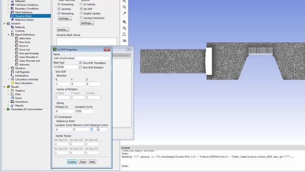Click the Run Calculation lightning icon
This screenshot has height=172, width=305.
pos(12,83)
